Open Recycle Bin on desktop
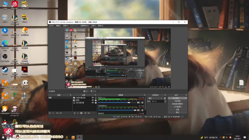The width and height of the screenshot is (249, 140). 5,18
